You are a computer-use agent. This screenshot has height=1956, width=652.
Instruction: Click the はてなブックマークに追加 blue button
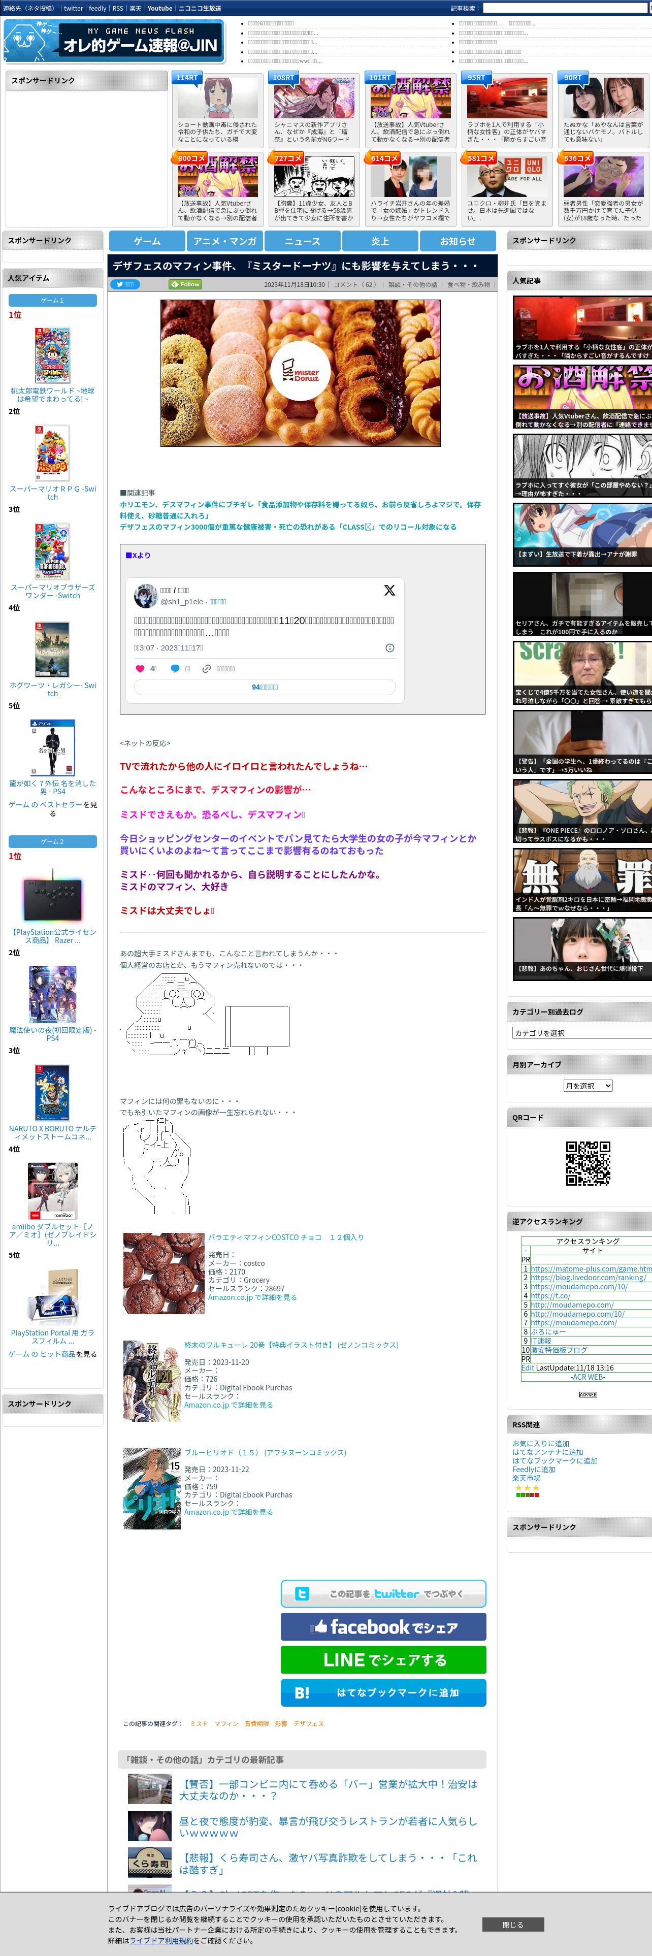383,1692
